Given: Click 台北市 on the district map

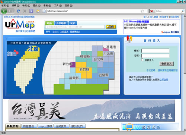Looking at the screenshot, I should 108,54.
